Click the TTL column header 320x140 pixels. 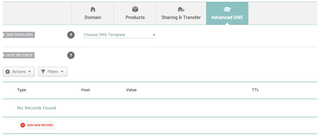point(255,90)
